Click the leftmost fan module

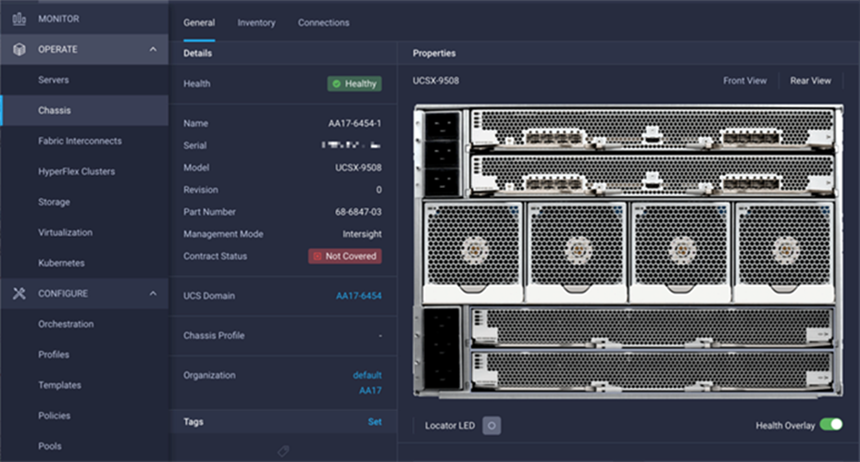click(473, 252)
